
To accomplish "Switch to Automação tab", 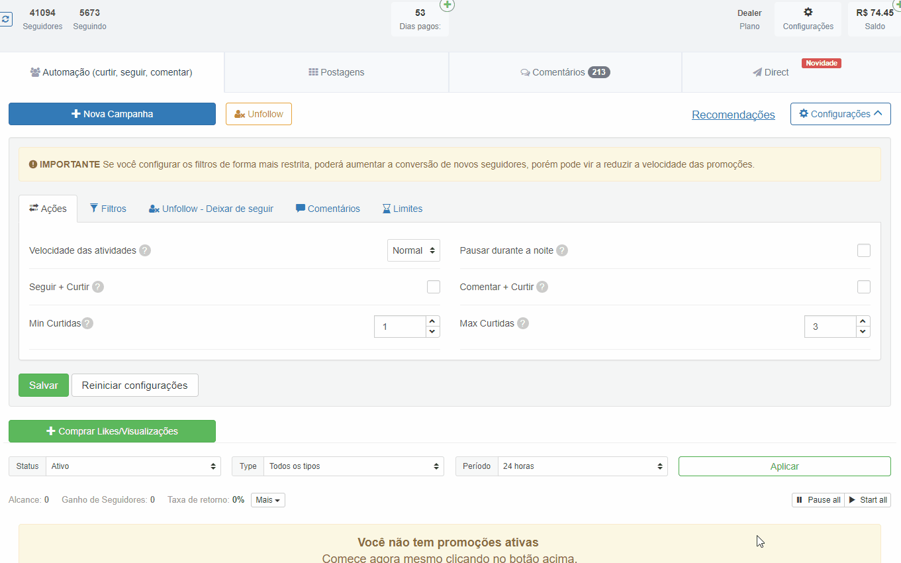I will pyautogui.click(x=112, y=72).
